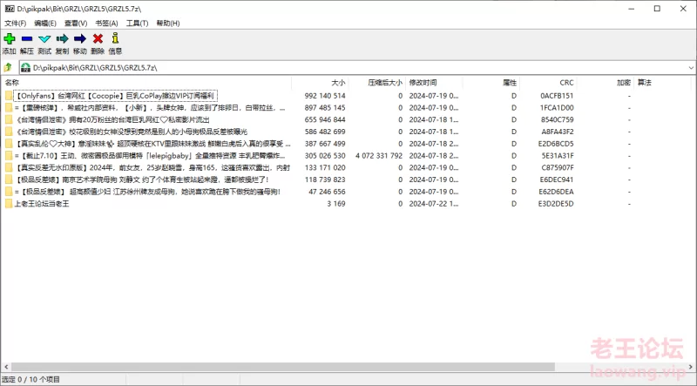Click the up-folder icon beside address bar
697x386 pixels.
click(8, 68)
